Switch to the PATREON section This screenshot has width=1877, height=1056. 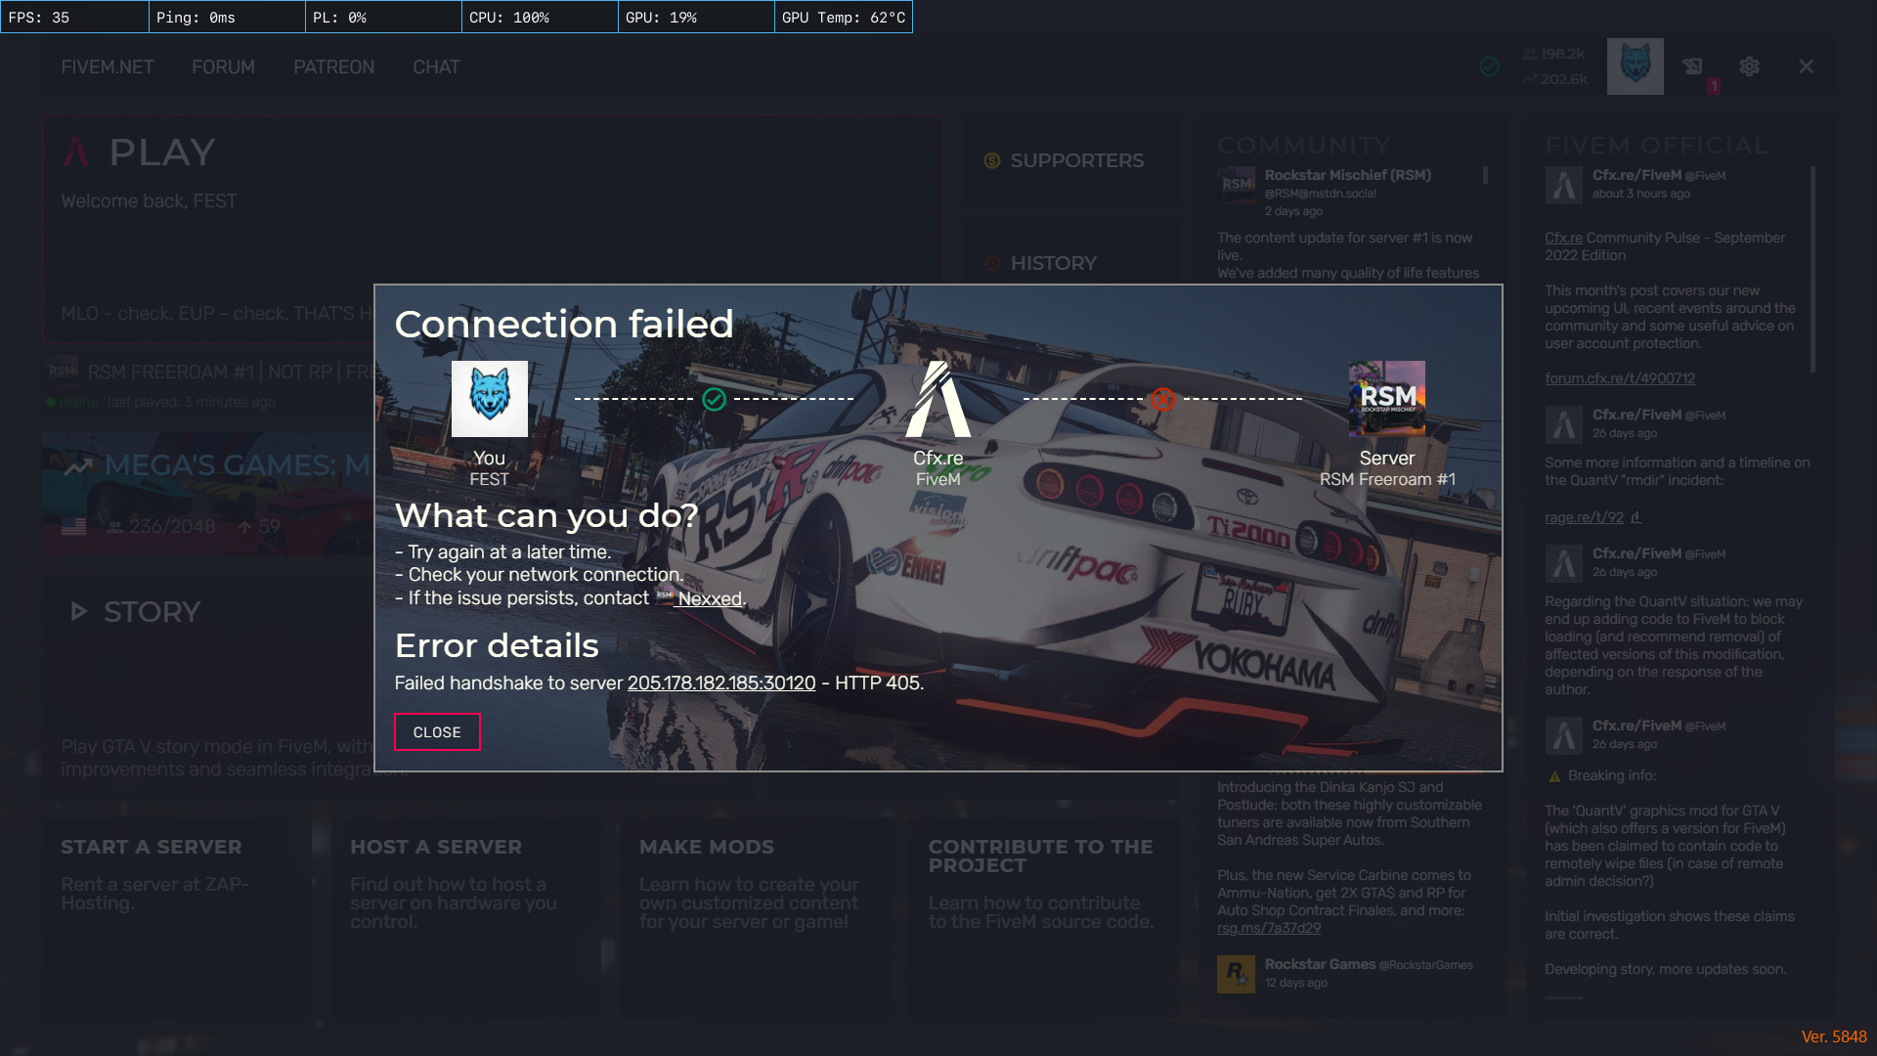point(333,66)
